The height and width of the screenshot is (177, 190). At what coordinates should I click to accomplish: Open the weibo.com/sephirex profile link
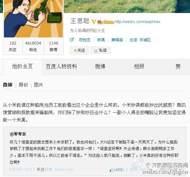tap(138, 22)
